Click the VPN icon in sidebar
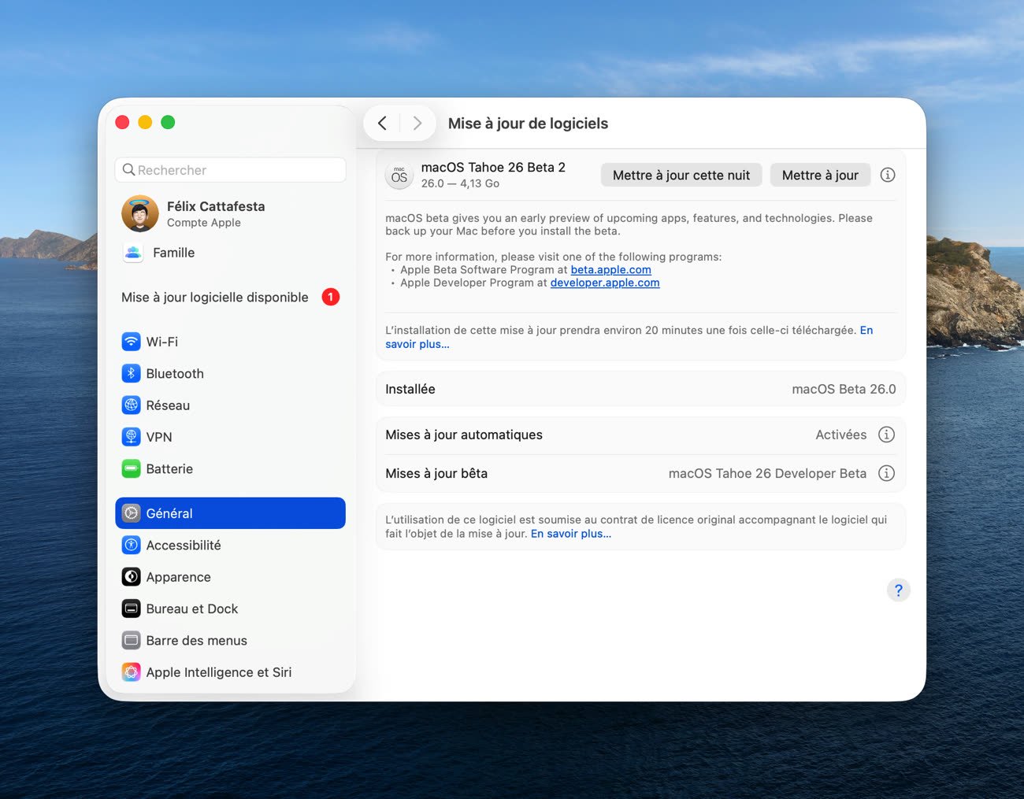Image resolution: width=1024 pixels, height=799 pixels. [132, 437]
